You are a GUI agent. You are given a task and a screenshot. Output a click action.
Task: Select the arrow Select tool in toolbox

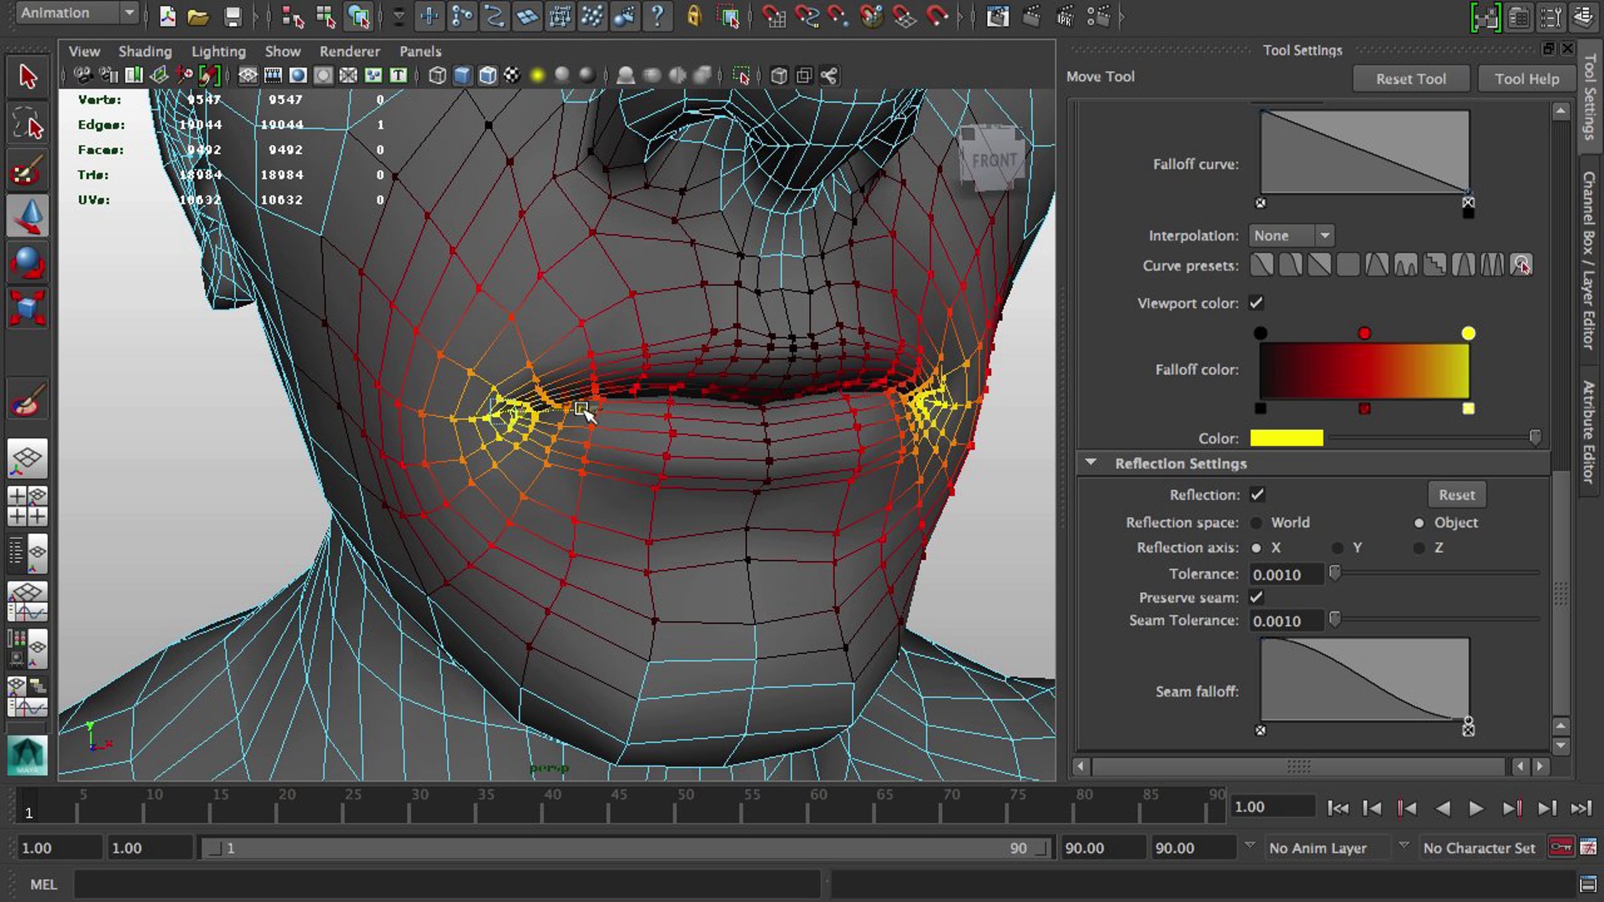click(x=27, y=77)
